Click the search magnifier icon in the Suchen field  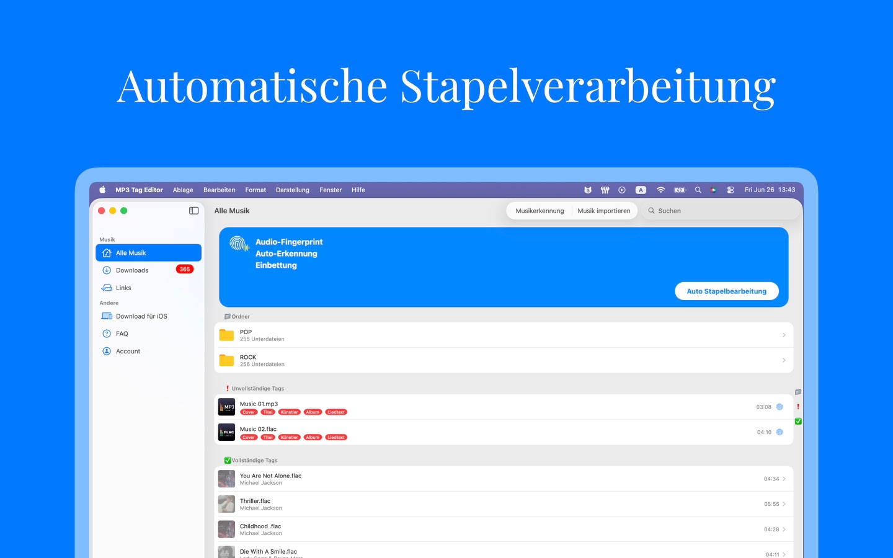point(651,211)
